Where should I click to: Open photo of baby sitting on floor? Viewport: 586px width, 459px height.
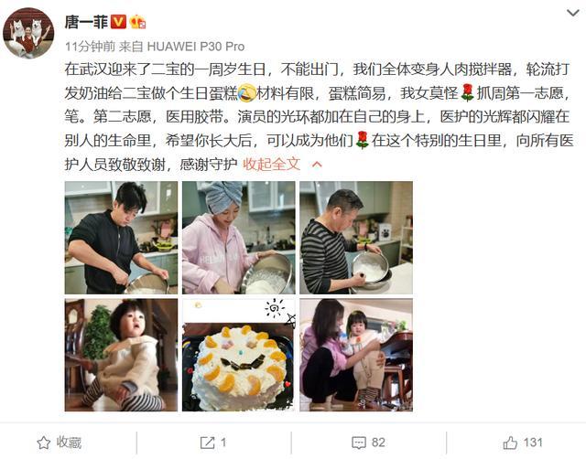pos(121,355)
